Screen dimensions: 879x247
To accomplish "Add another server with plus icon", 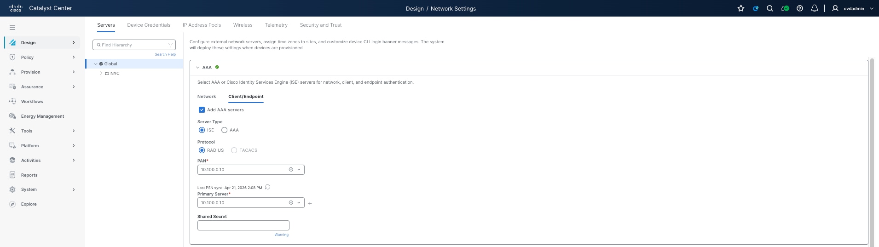I will [310, 203].
